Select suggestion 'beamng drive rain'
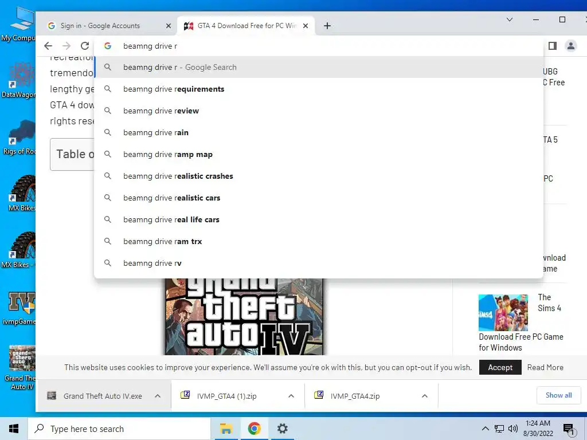Viewport: 587px width, 440px height. (x=319, y=132)
